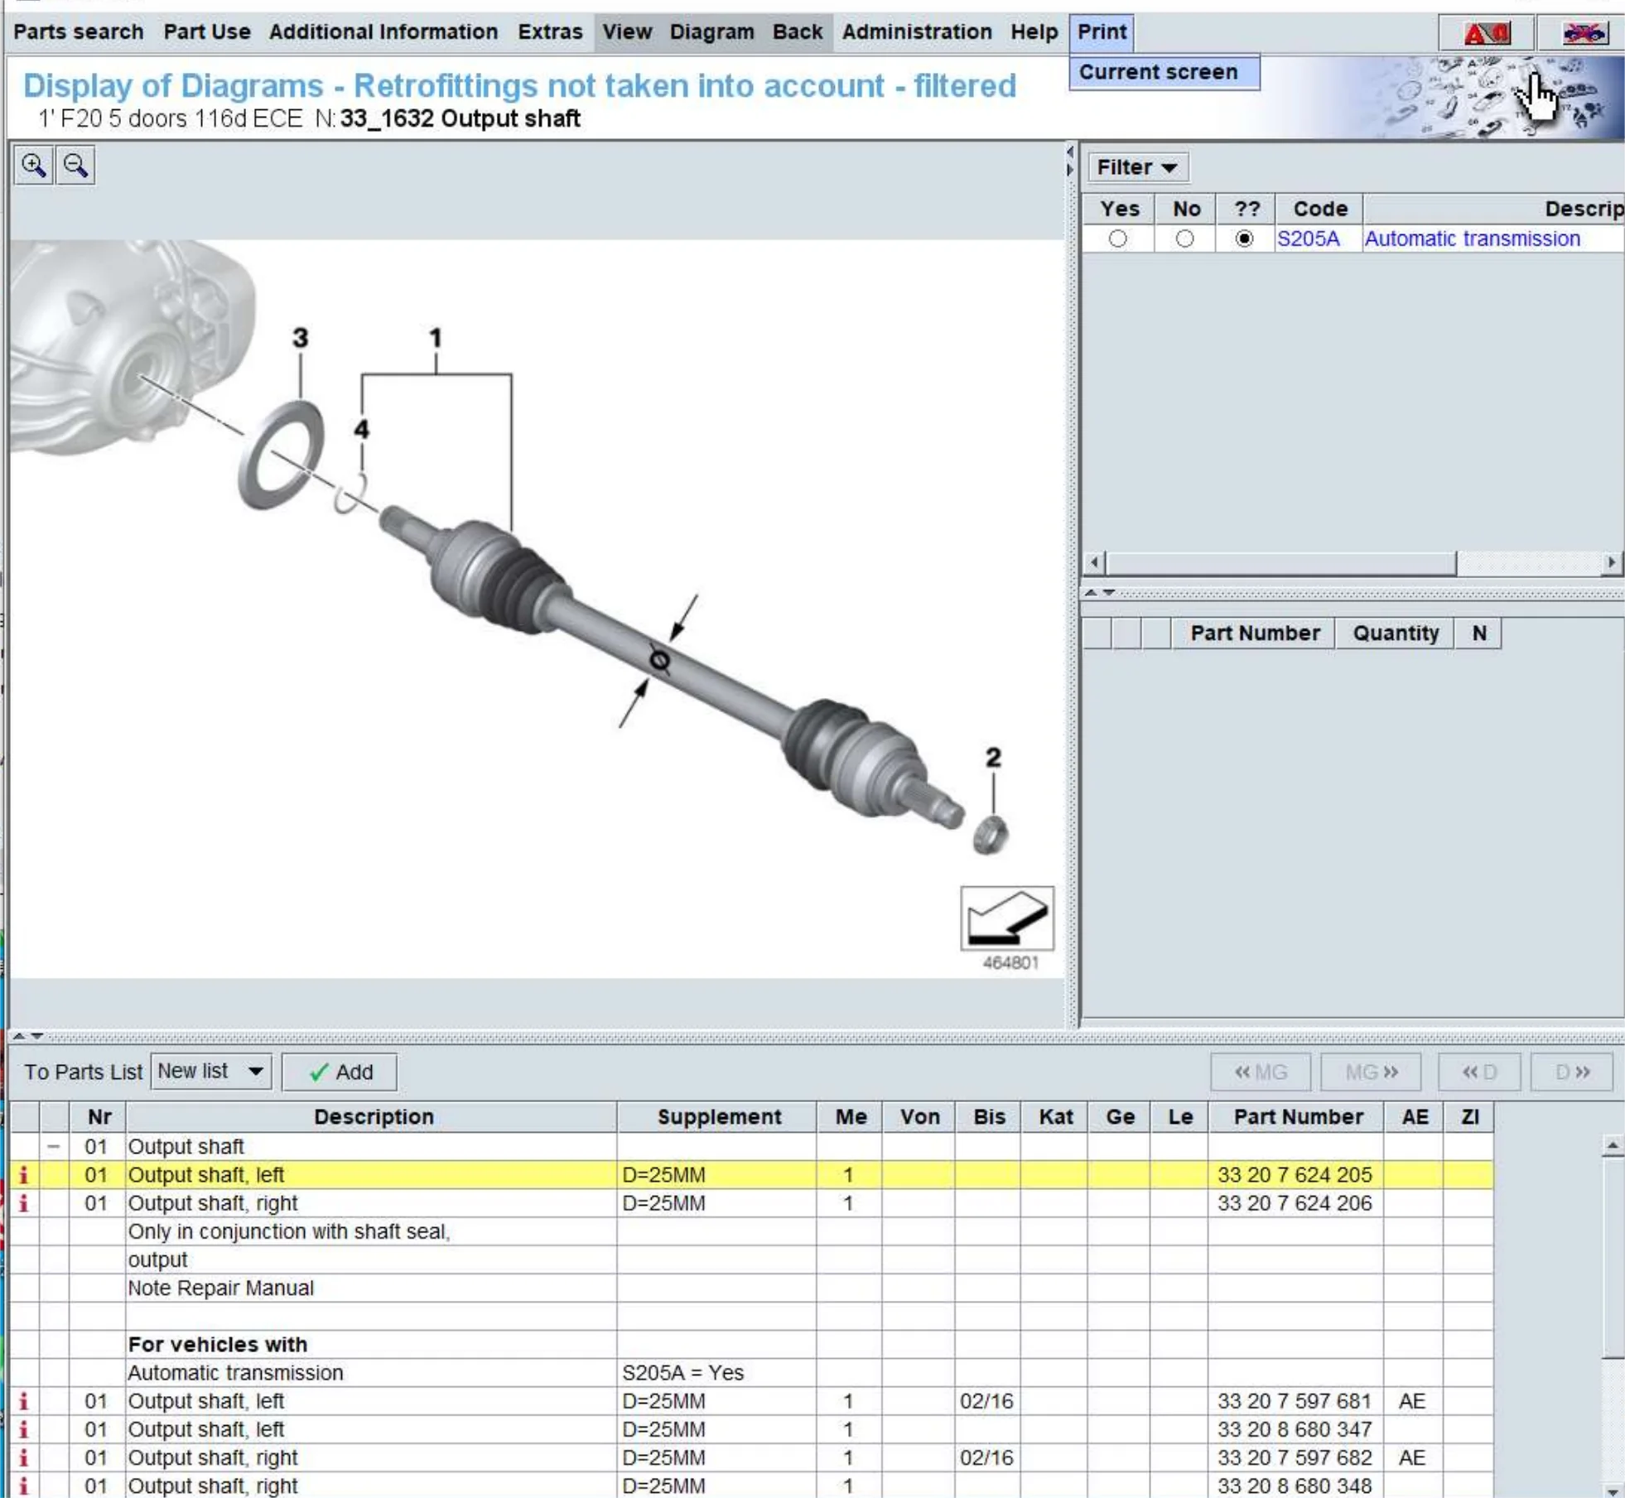
Task: Click the Add button
Action: pyautogui.click(x=340, y=1072)
